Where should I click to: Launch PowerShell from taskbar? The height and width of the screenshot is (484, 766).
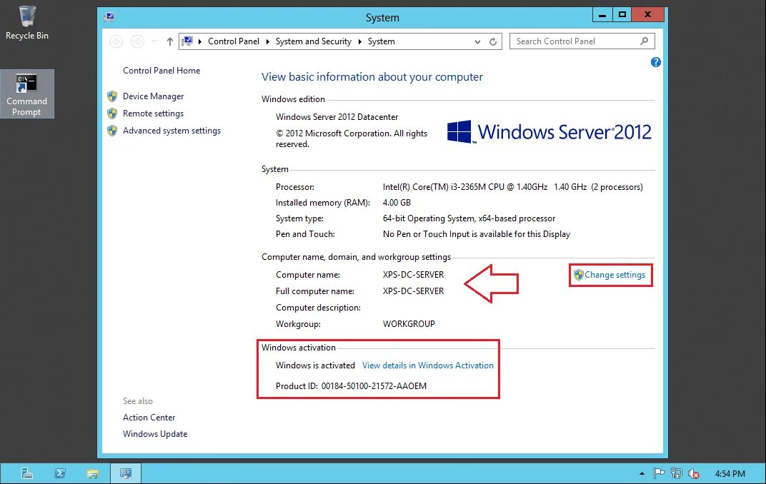click(60, 473)
